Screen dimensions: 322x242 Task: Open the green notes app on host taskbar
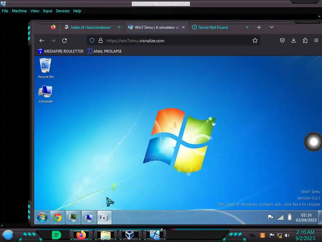pos(56,235)
